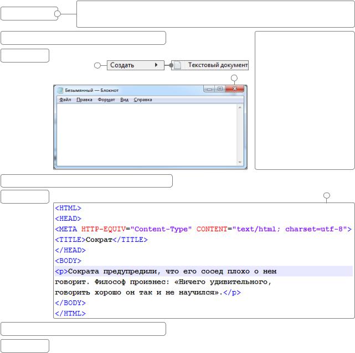This screenshot has width=355, height=353.
Task: Click the Notepad scrollbar up arrow
Action: click(240, 107)
